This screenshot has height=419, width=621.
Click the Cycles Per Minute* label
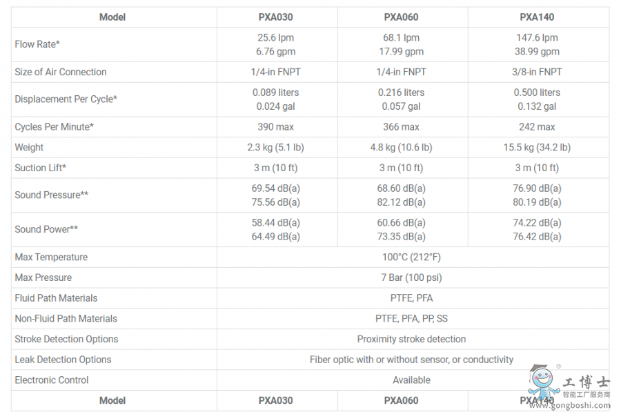click(x=54, y=126)
